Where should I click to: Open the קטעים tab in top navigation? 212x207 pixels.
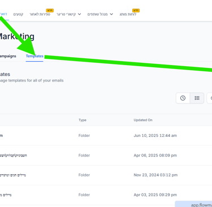(x=18, y=14)
